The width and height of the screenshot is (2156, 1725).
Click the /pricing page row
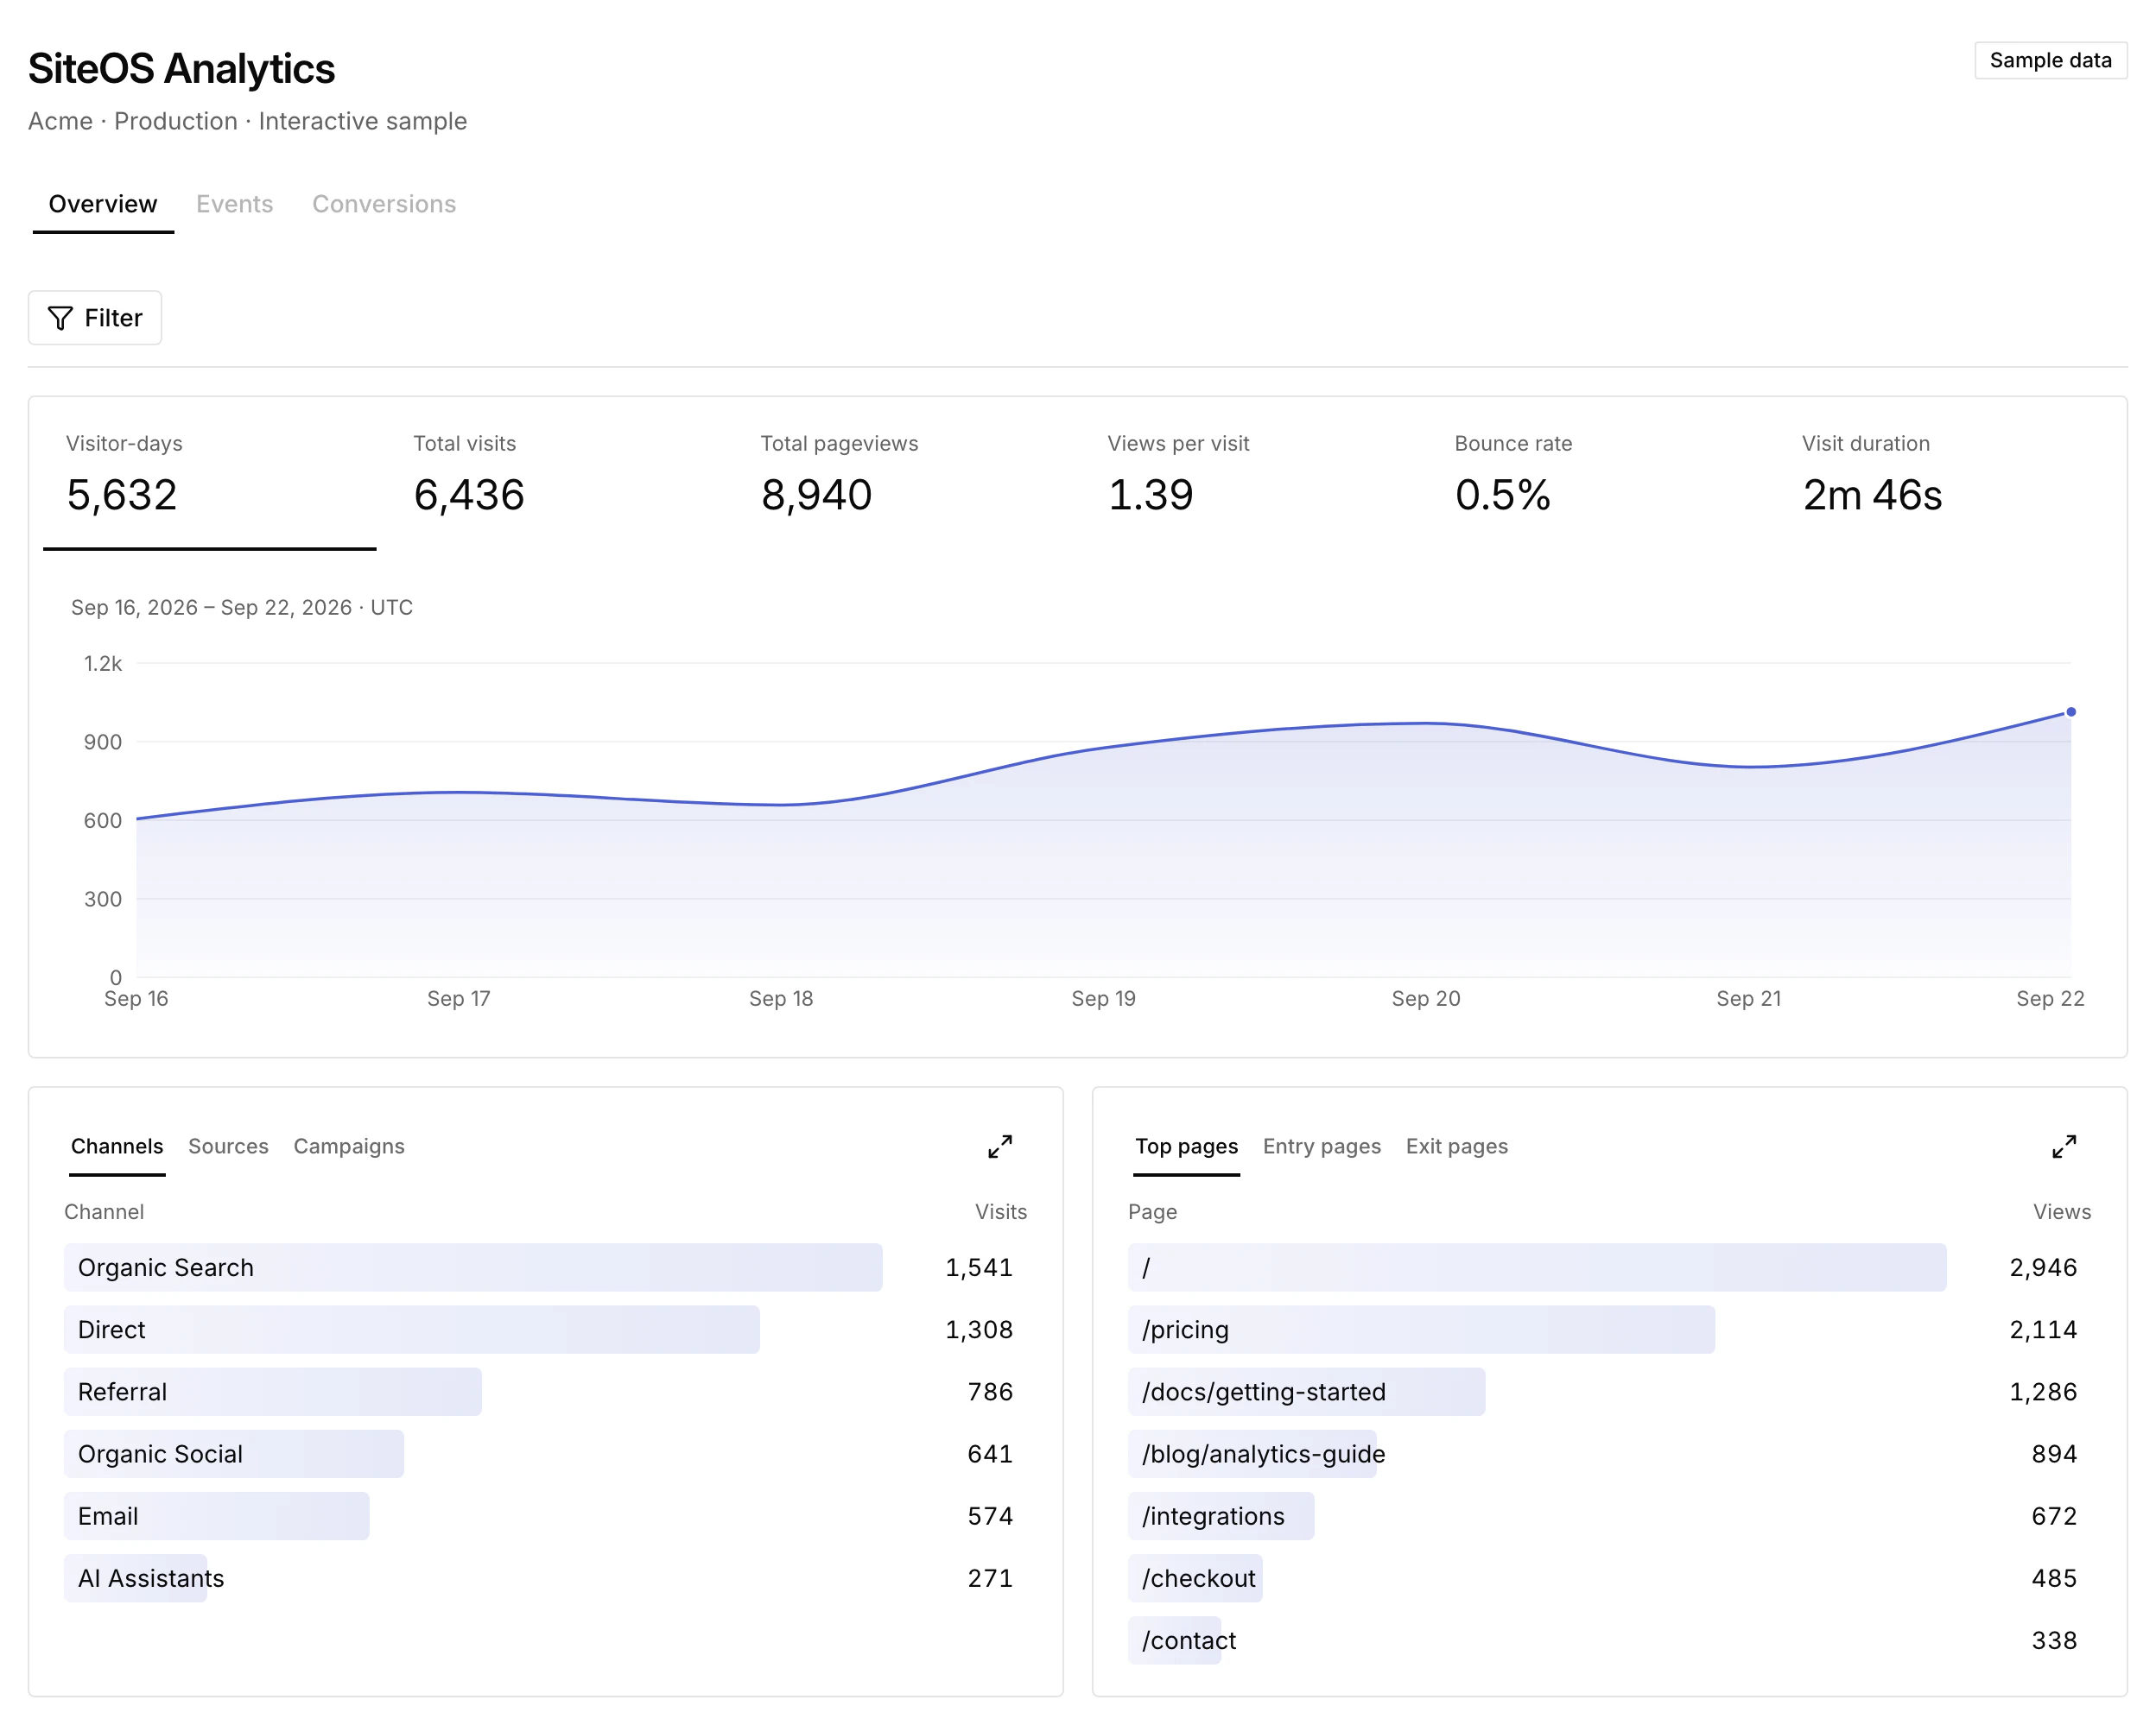coord(1609,1330)
